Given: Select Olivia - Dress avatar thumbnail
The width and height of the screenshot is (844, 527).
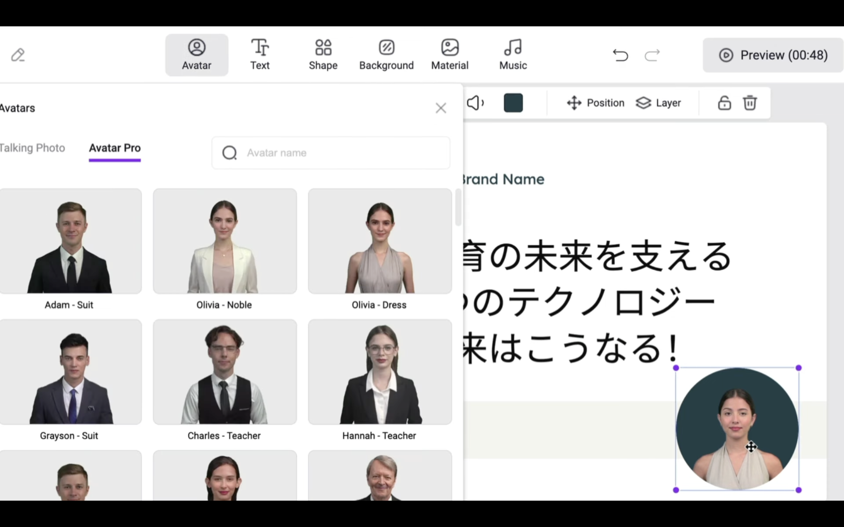Looking at the screenshot, I should pos(380,241).
